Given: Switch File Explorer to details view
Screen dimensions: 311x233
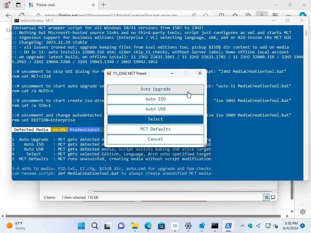Looking at the screenshot, I should (266, 197).
